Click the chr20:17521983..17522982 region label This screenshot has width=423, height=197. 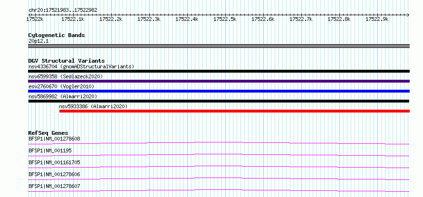point(63,10)
